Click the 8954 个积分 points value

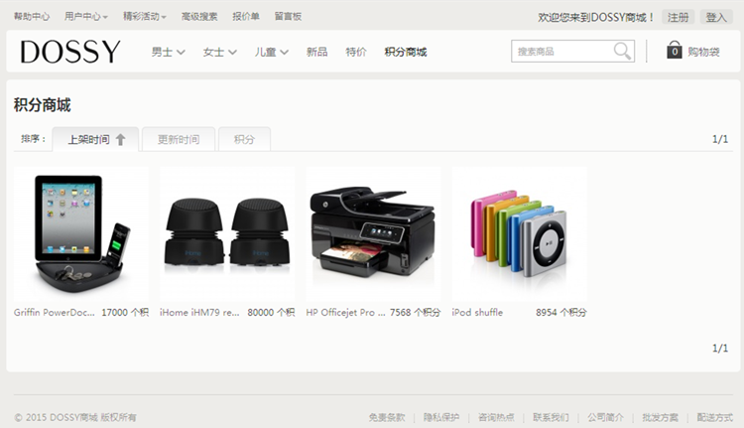561,313
